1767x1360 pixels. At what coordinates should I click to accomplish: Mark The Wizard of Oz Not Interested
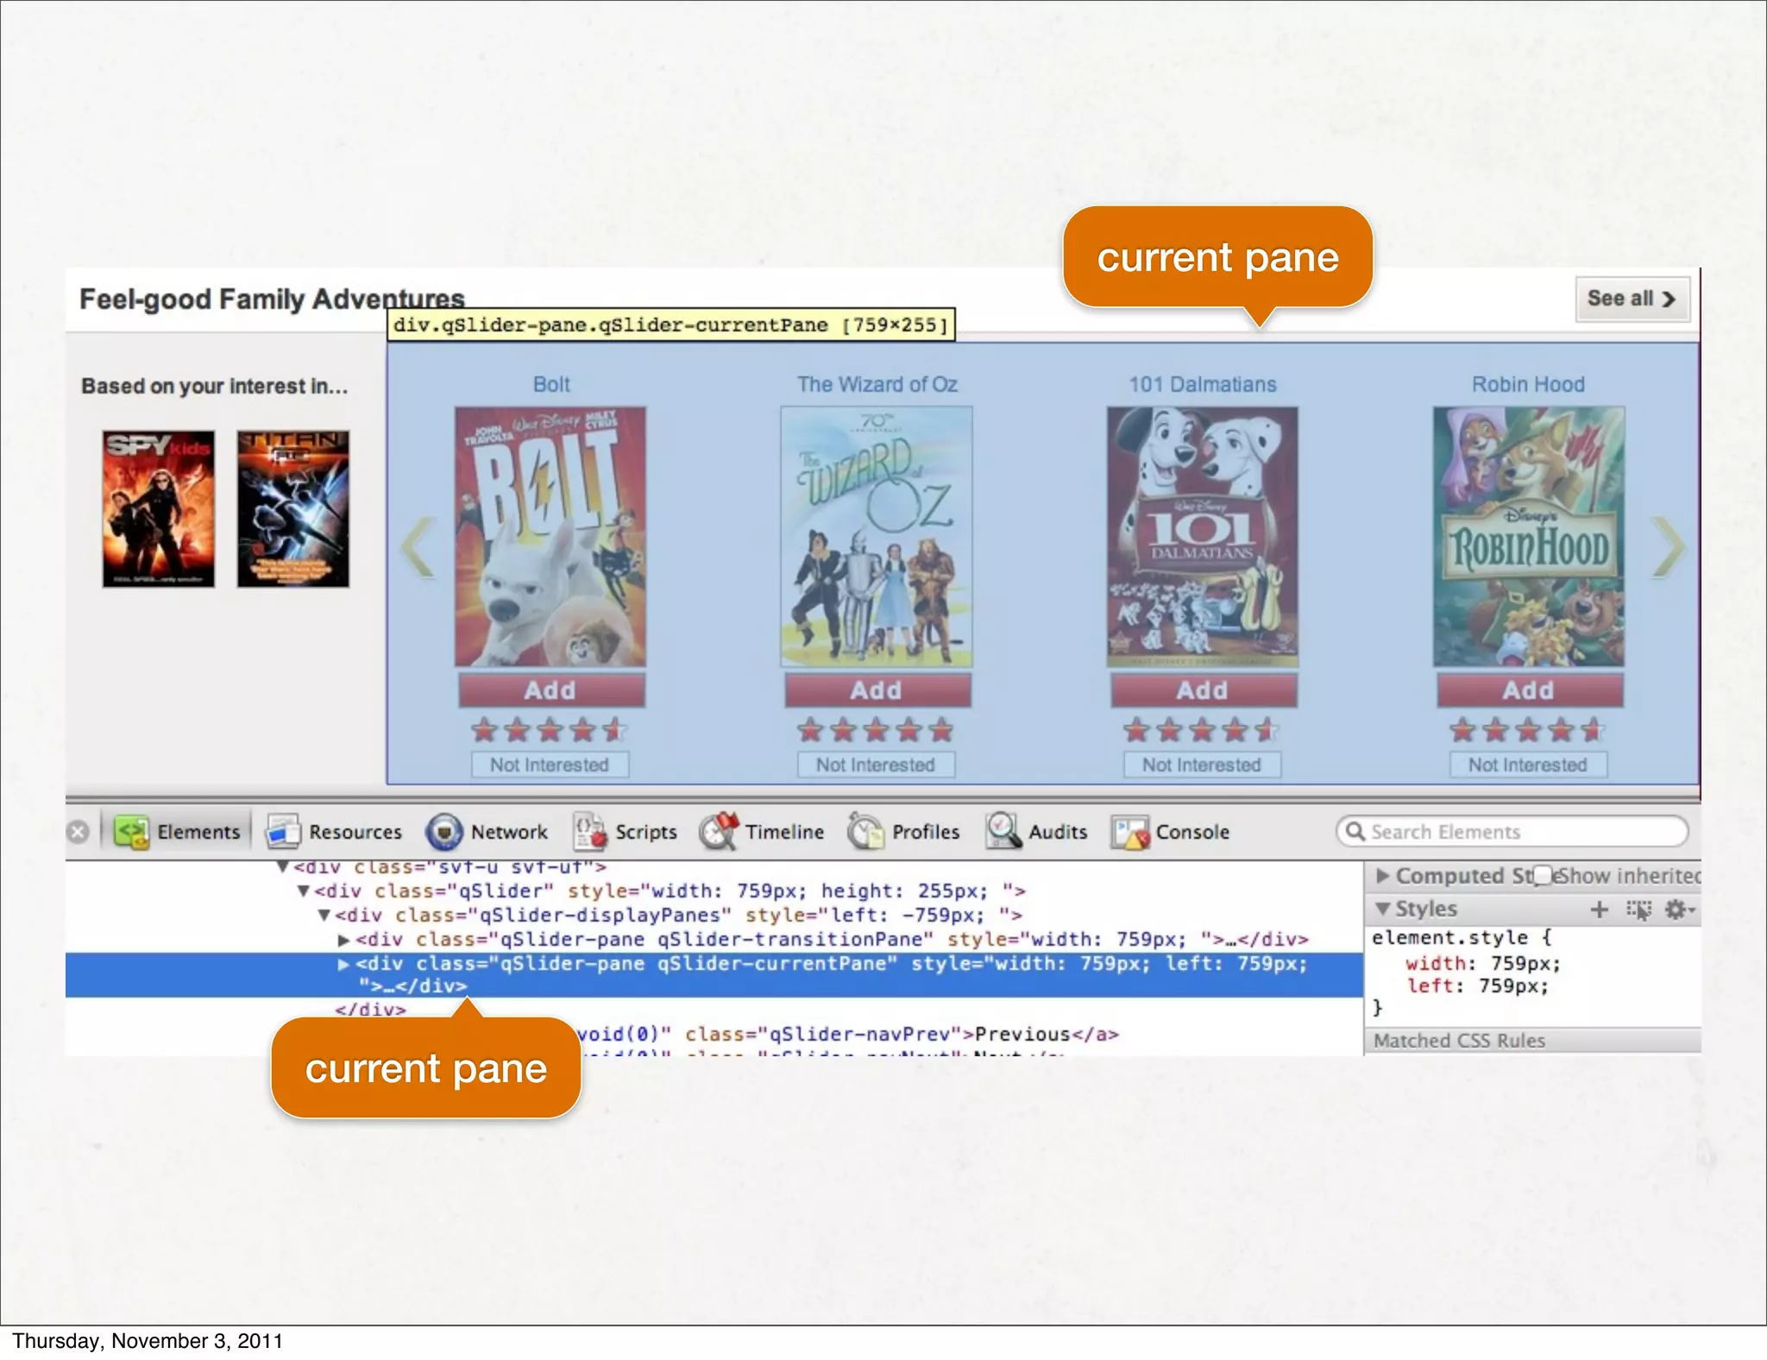876,765
